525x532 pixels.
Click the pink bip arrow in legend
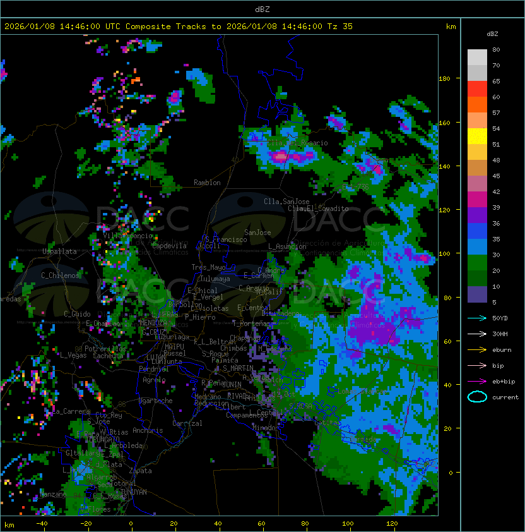click(x=477, y=365)
